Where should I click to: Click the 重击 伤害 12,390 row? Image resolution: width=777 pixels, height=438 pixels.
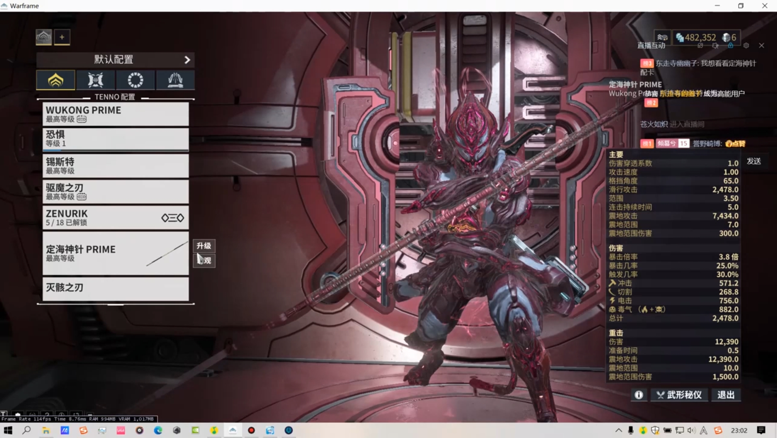coord(674,342)
